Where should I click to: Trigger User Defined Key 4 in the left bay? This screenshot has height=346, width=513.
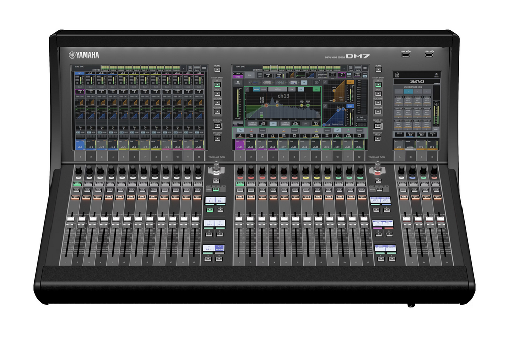coord(220,234)
